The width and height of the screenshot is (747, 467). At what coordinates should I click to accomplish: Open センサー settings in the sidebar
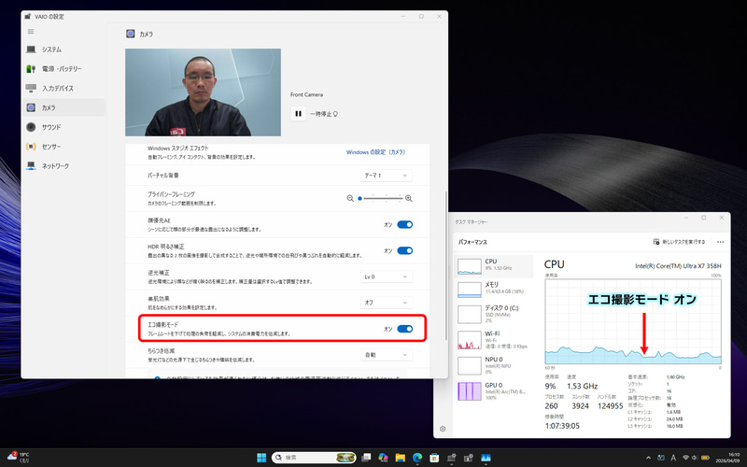click(x=63, y=147)
